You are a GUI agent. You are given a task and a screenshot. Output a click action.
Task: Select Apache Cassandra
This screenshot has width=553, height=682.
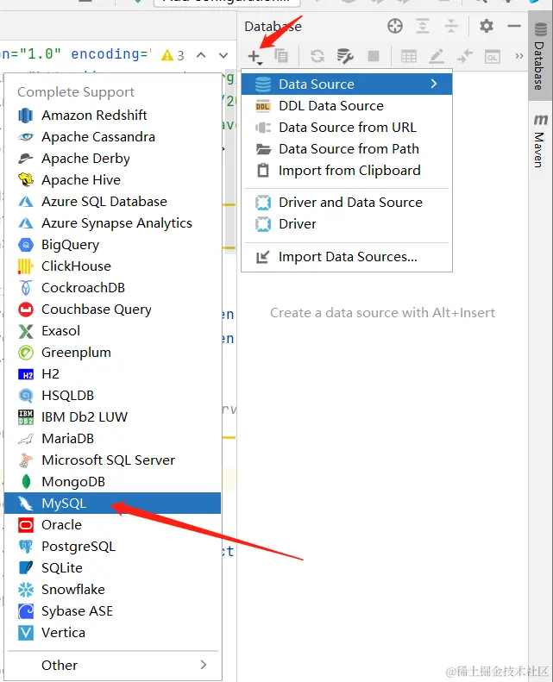(x=113, y=137)
